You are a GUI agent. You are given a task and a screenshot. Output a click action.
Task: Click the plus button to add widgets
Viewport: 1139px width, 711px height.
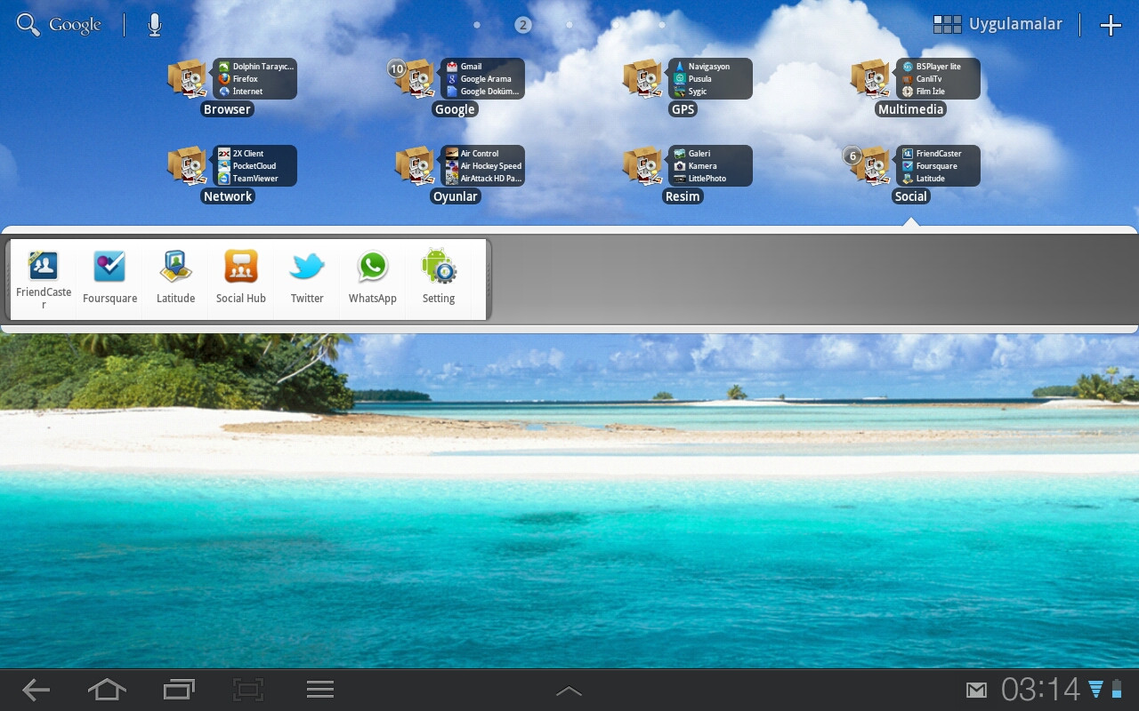pos(1111,25)
